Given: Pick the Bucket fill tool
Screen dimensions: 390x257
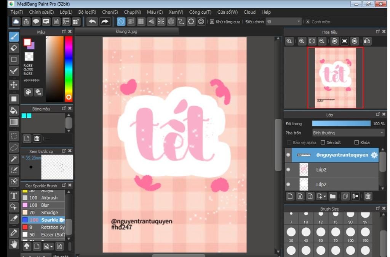Looking at the screenshot, I should click(x=14, y=110).
